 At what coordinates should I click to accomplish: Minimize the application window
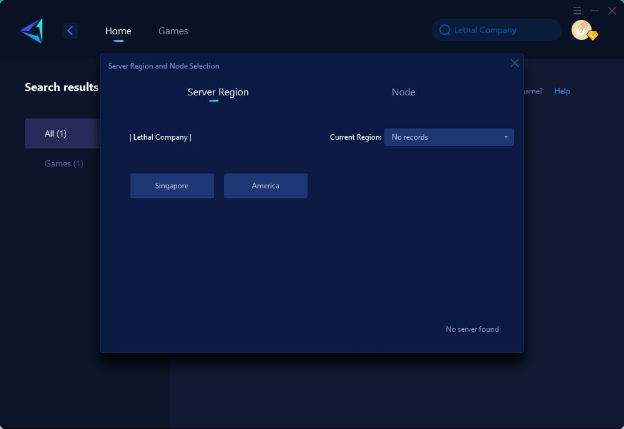pos(595,11)
